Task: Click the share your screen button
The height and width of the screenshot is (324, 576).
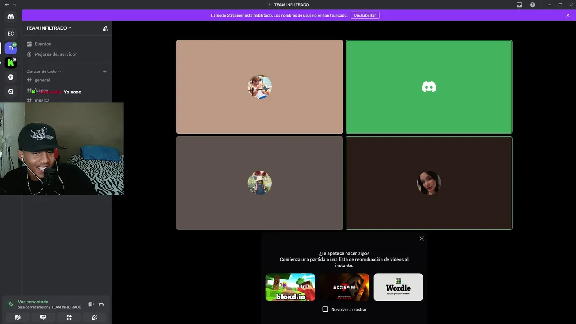Action: (43, 317)
